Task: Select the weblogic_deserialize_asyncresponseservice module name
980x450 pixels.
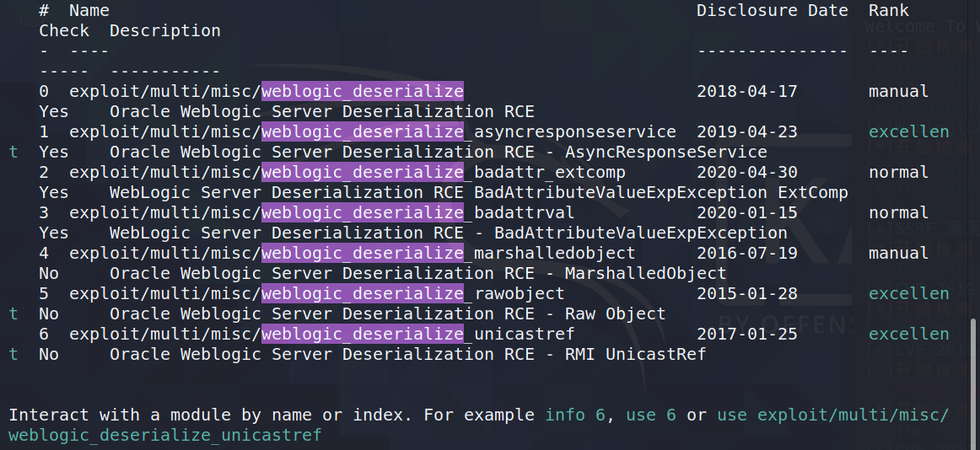Action: point(373,131)
